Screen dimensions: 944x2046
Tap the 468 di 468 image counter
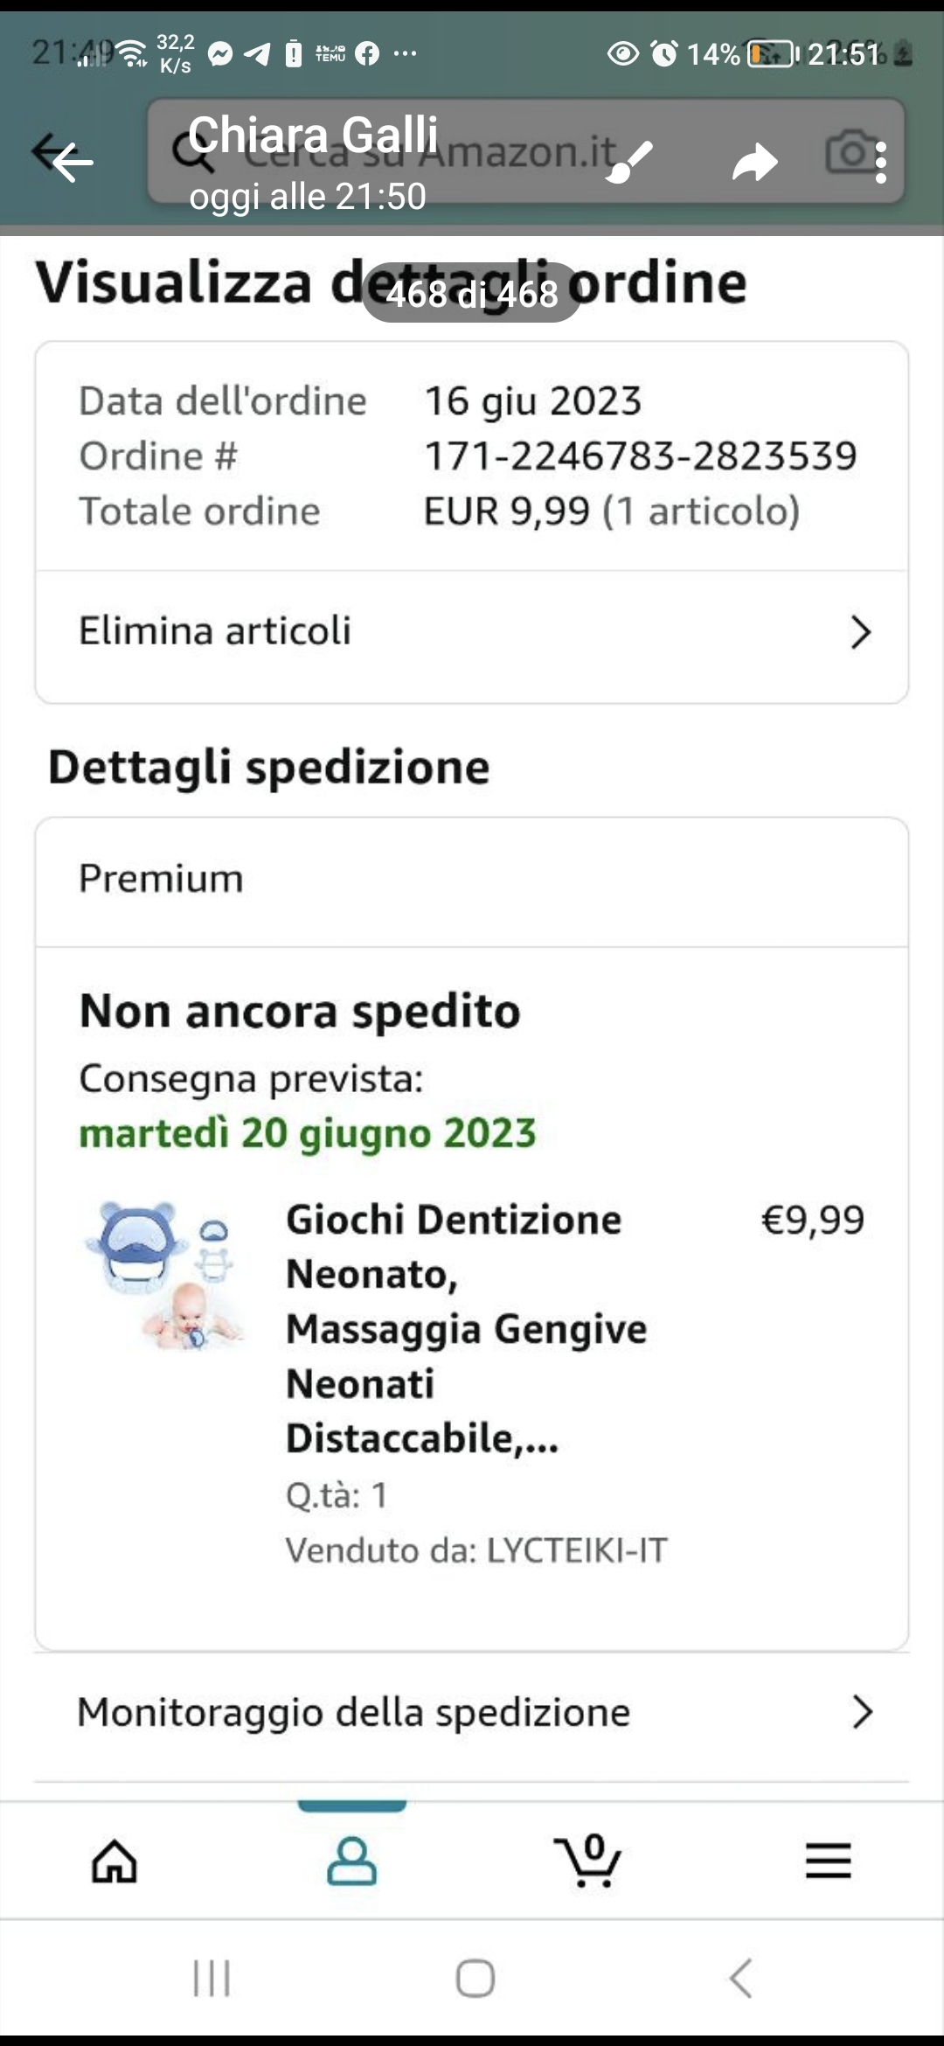[x=472, y=294]
